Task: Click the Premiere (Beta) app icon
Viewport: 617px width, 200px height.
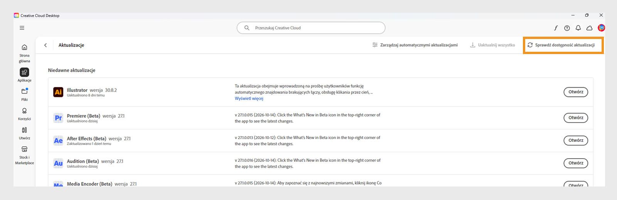Action: (58, 118)
